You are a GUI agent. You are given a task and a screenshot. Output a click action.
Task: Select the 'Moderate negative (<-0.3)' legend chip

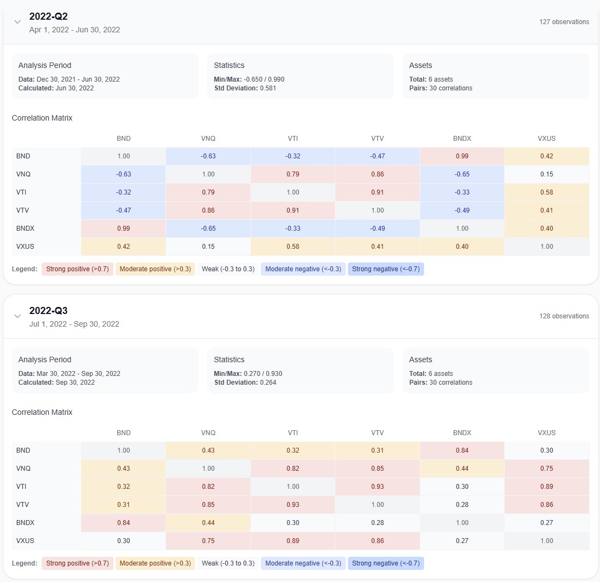(x=302, y=269)
